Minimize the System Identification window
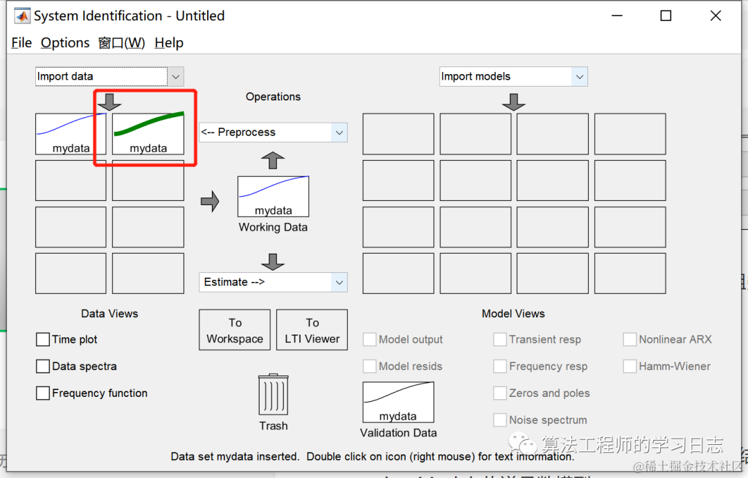 (x=617, y=16)
